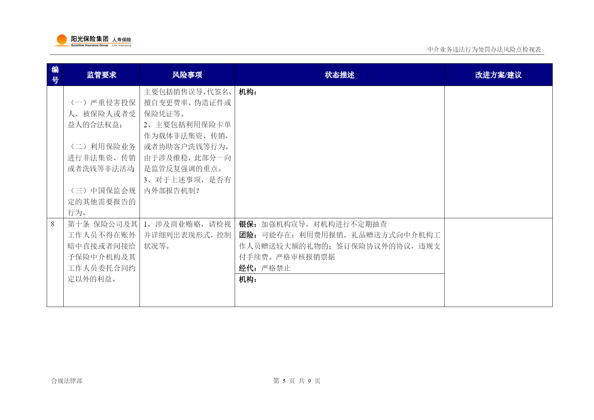Click the 经代： 严格禁止 line
594x420 pixels.
(265, 268)
